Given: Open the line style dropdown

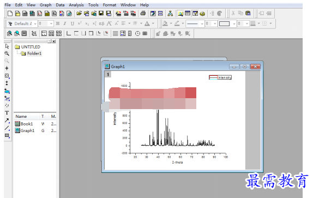Looking at the screenshot, I should coord(202,24).
